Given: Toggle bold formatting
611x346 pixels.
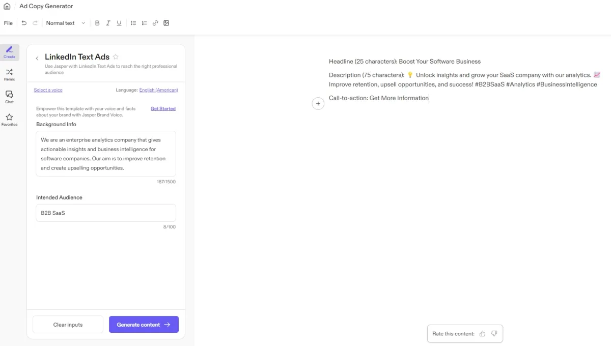Looking at the screenshot, I should click(x=97, y=23).
